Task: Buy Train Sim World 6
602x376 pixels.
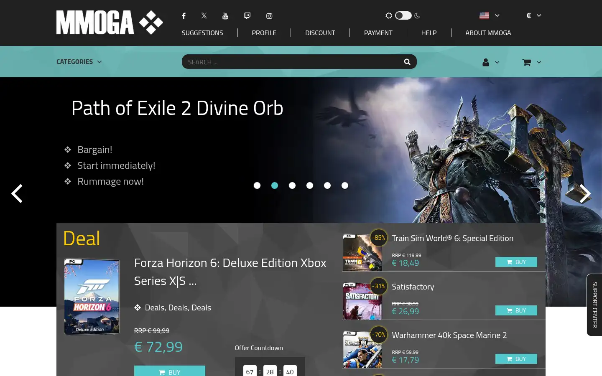Action: click(516, 262)
